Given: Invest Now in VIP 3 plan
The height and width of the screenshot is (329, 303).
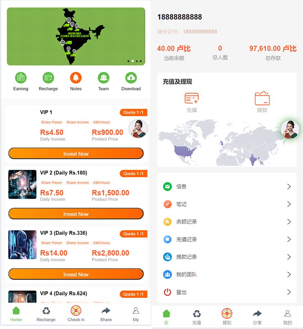Looking at the screenshot, I should pos(76,274).
